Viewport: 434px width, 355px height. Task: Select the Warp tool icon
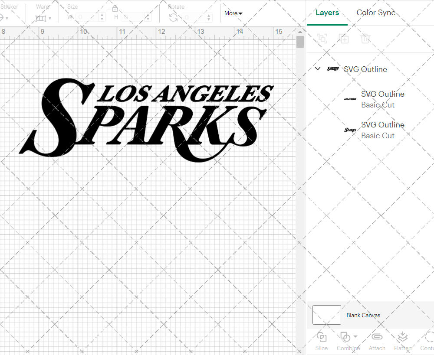tap(42, 18)
